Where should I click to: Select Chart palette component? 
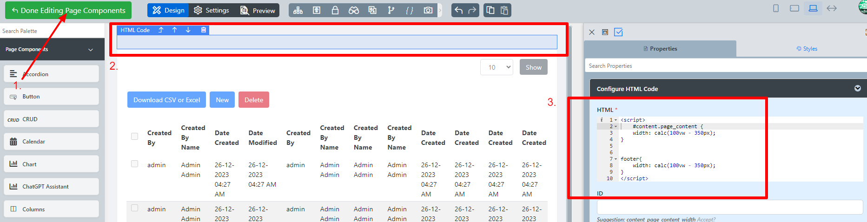[x=51, y=164]
